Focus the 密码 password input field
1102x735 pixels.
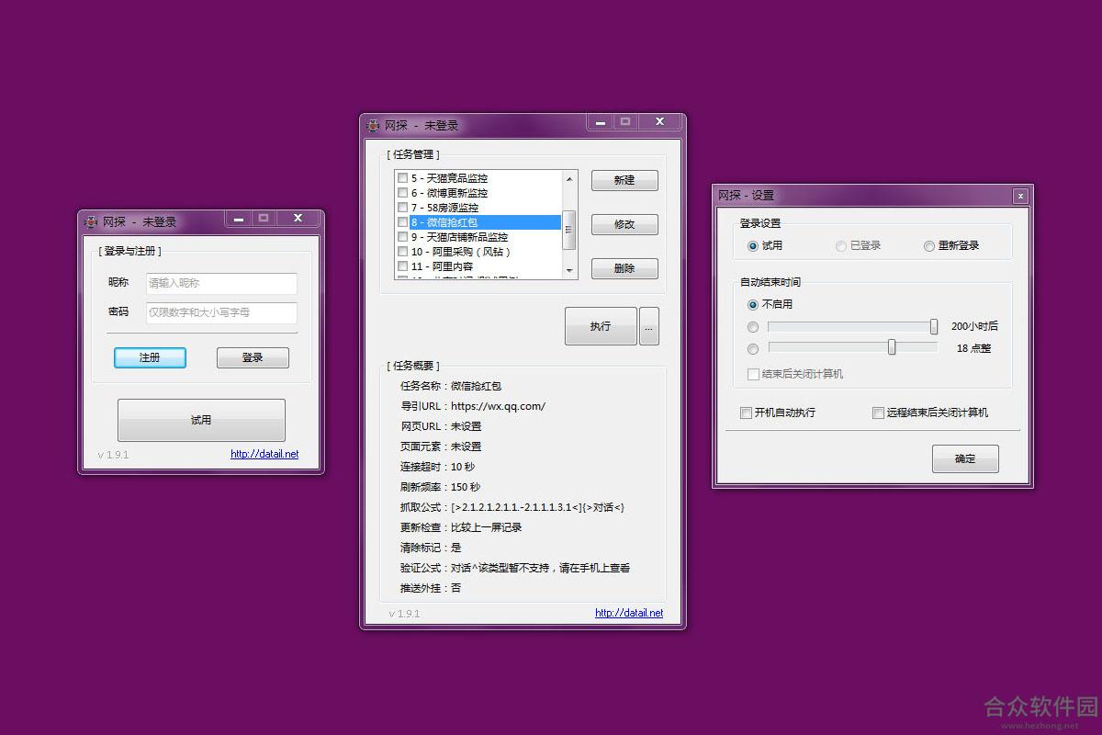coord(221,312)
